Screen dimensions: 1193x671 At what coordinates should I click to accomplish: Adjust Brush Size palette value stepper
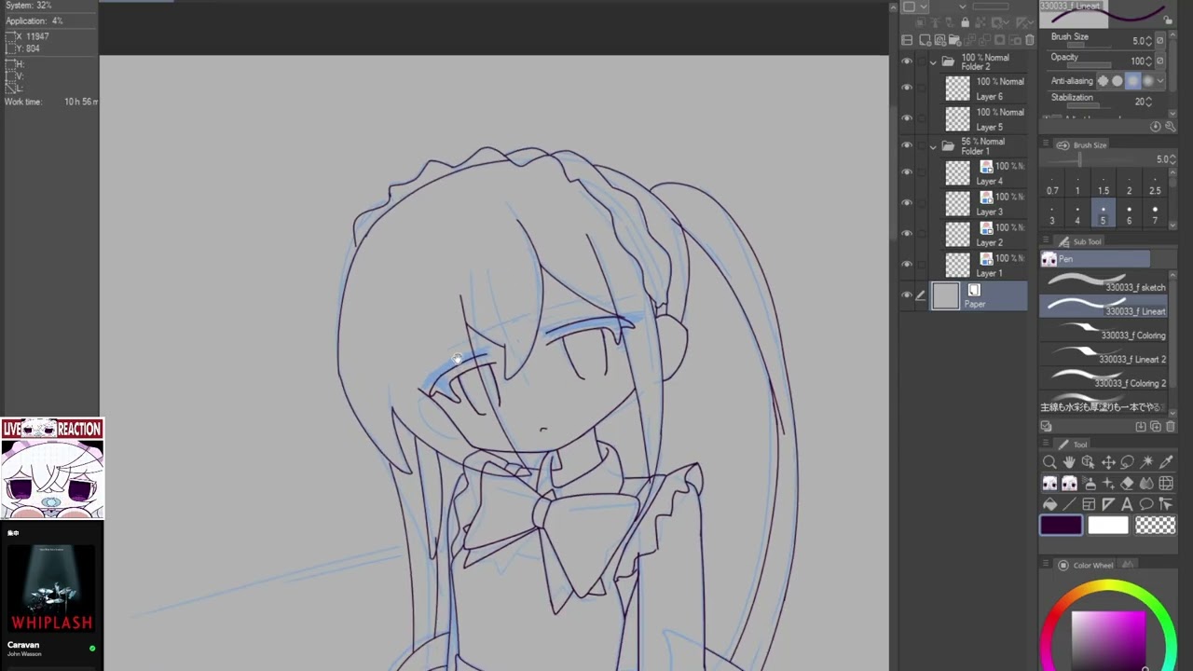coord(1172,159)
